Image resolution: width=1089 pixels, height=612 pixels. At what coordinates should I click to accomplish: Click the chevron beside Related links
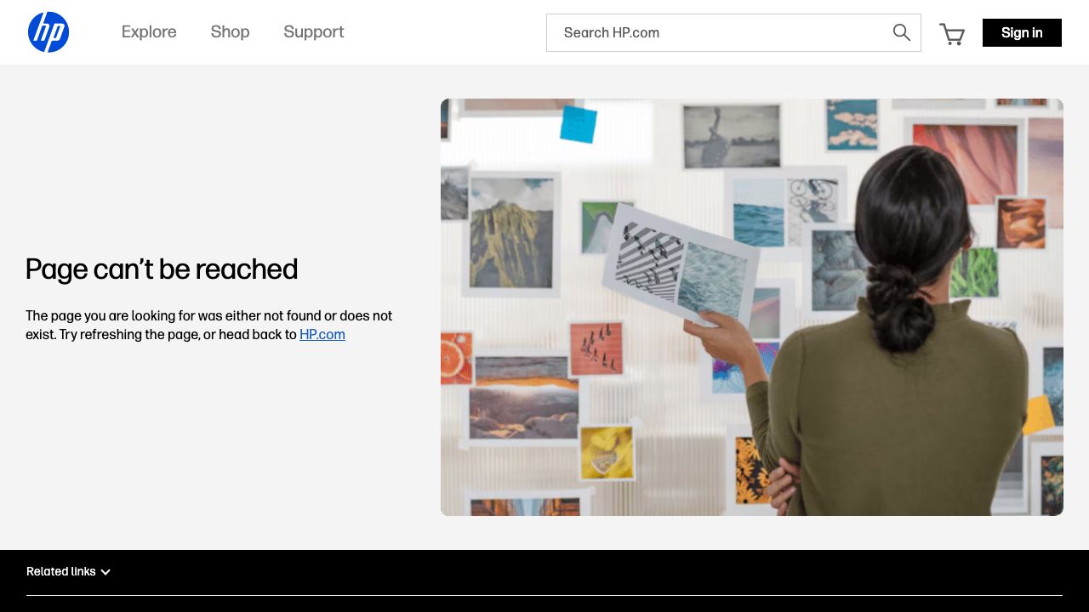coord(105,572)
